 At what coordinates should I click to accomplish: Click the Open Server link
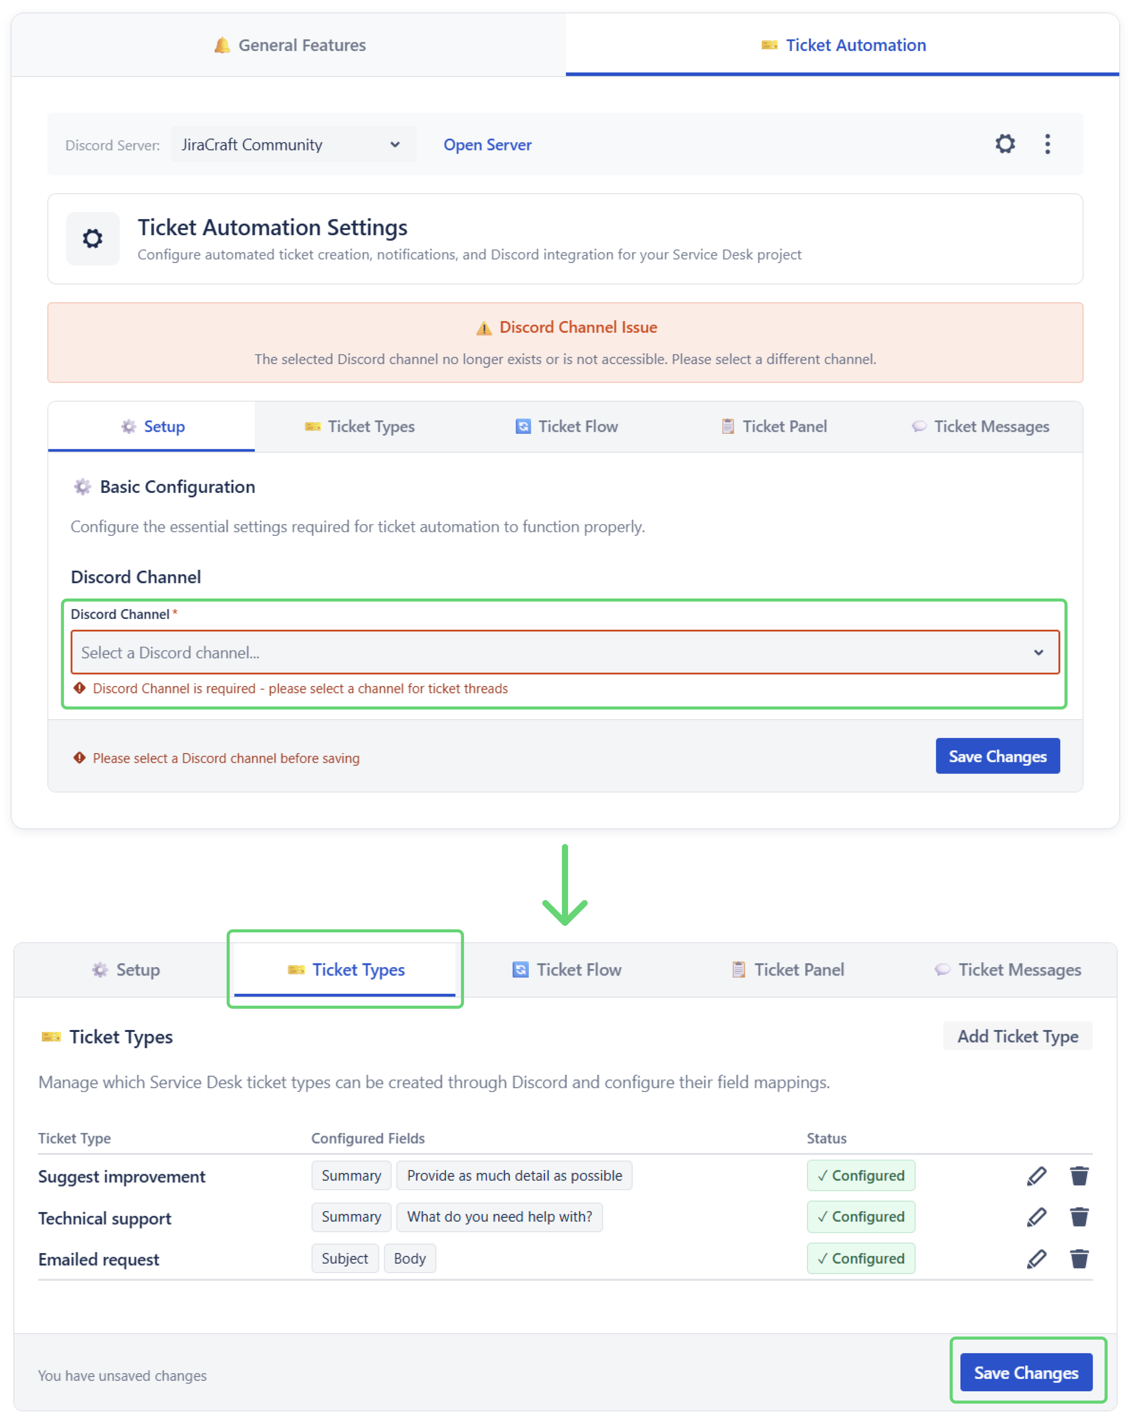(487, 144)
